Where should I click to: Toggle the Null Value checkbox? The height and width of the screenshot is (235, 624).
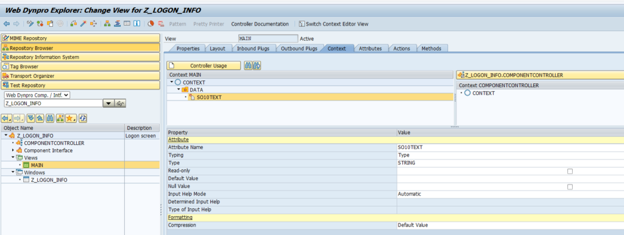570,186
